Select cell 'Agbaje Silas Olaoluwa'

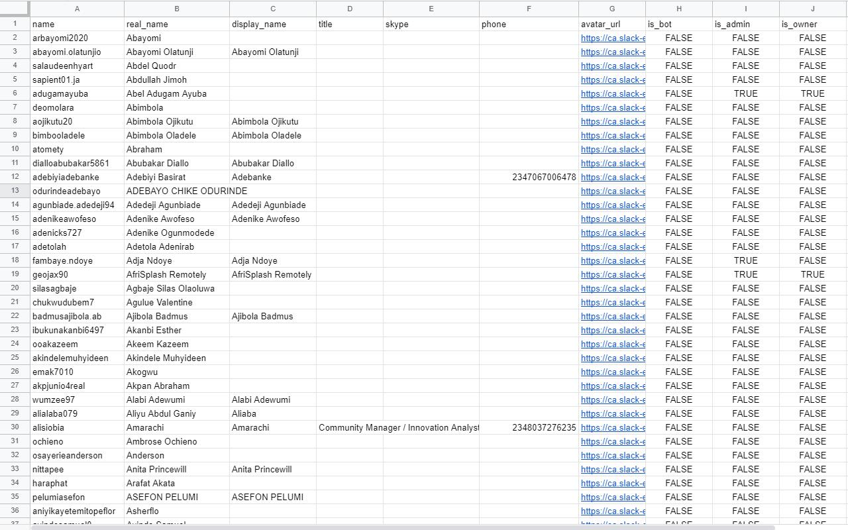[177, 288]
